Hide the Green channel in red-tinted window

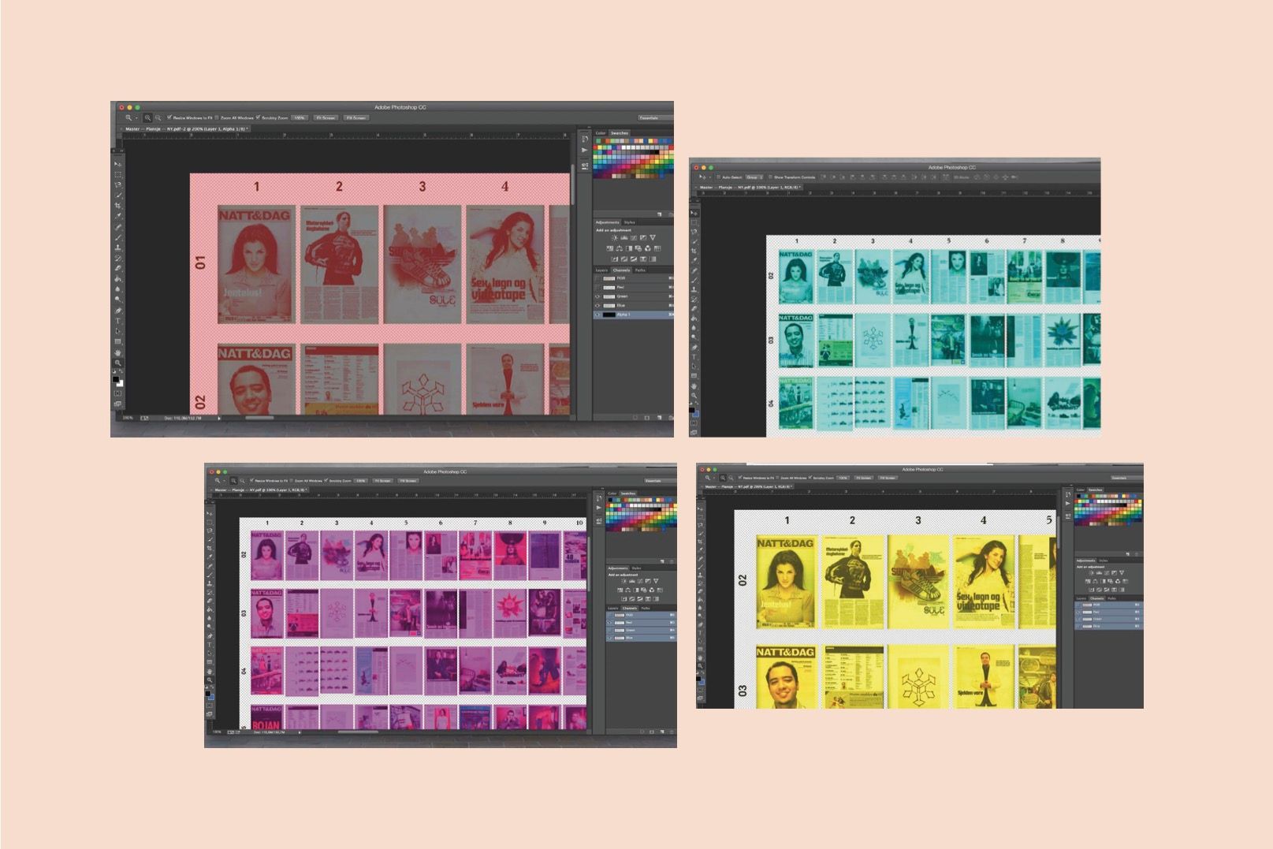click(597, 296)
